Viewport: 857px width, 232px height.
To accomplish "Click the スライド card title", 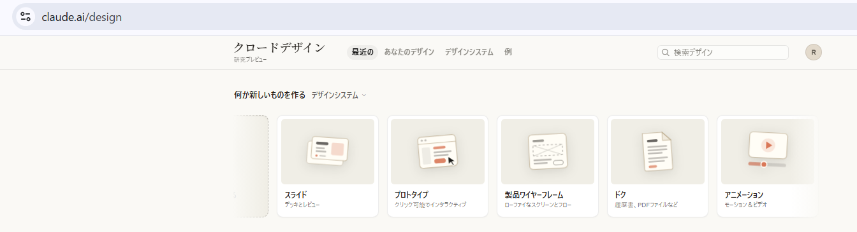I will click(296, 194).
